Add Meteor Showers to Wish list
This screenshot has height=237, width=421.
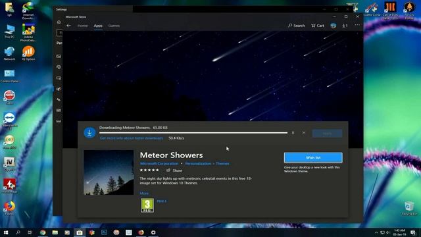pos(313,157)
